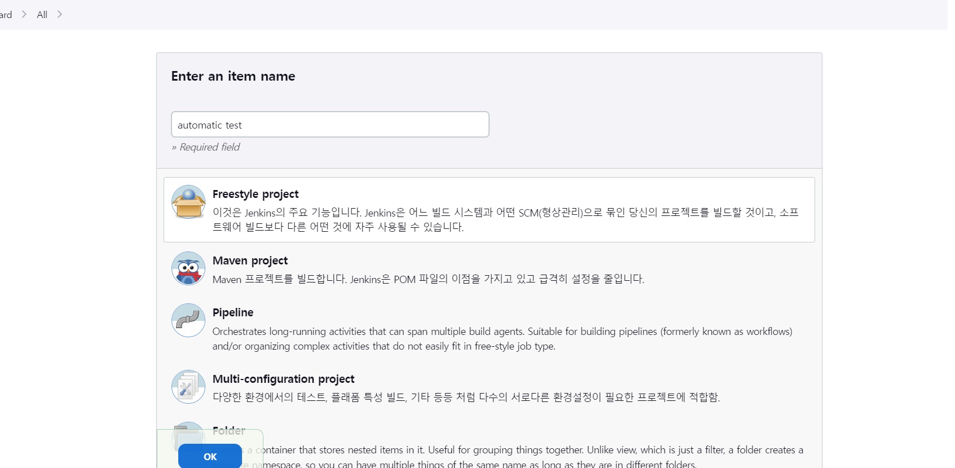Confirm item creation with the OK button
The width and height of the screenshot is (955, 468).
(210, 456)
